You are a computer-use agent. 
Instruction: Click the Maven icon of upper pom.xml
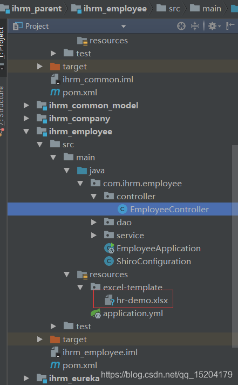pos(55,92)
